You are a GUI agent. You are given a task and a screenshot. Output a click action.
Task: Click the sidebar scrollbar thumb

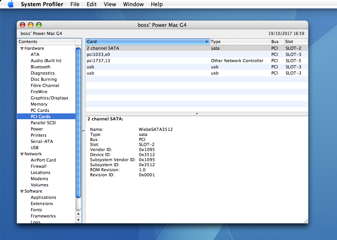coord(78,122)
